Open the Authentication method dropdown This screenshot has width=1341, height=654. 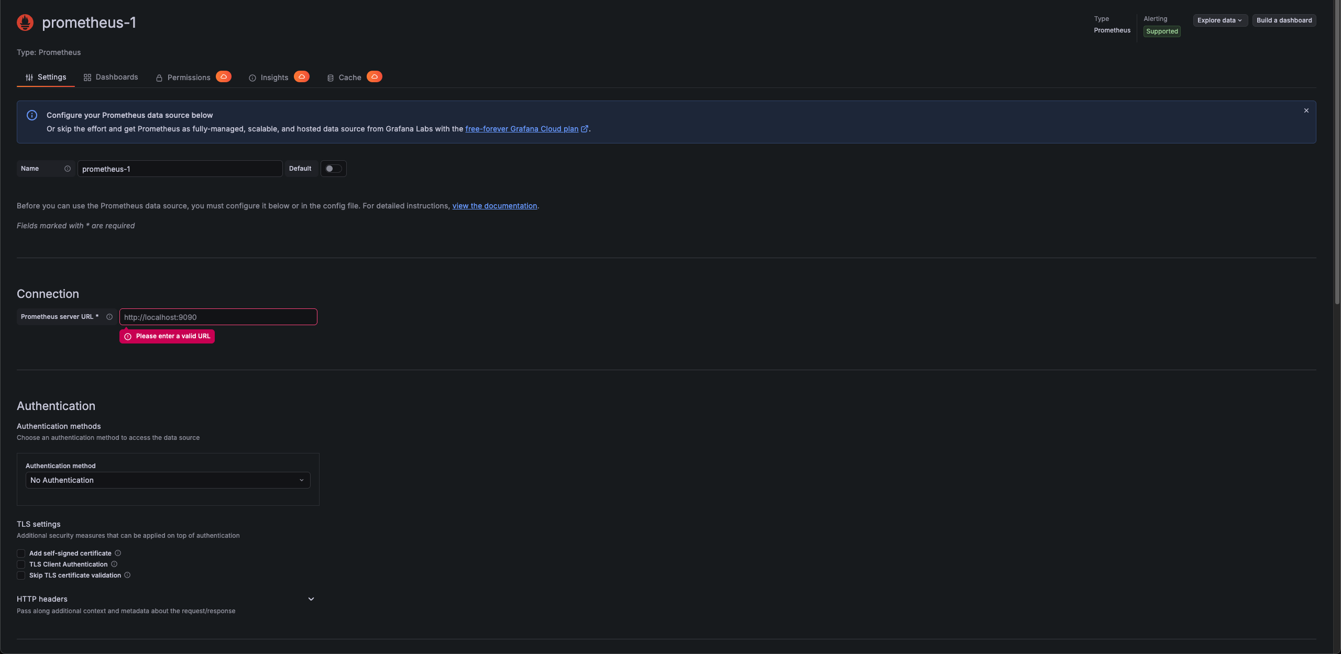tap(168, 480)
